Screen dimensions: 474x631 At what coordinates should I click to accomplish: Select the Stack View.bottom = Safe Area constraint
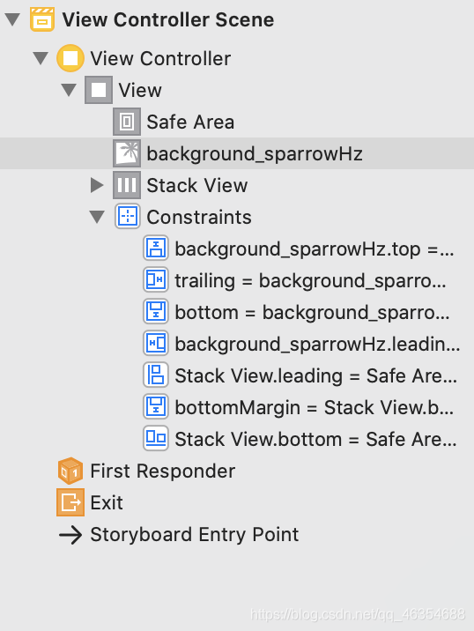click(300, 439)
